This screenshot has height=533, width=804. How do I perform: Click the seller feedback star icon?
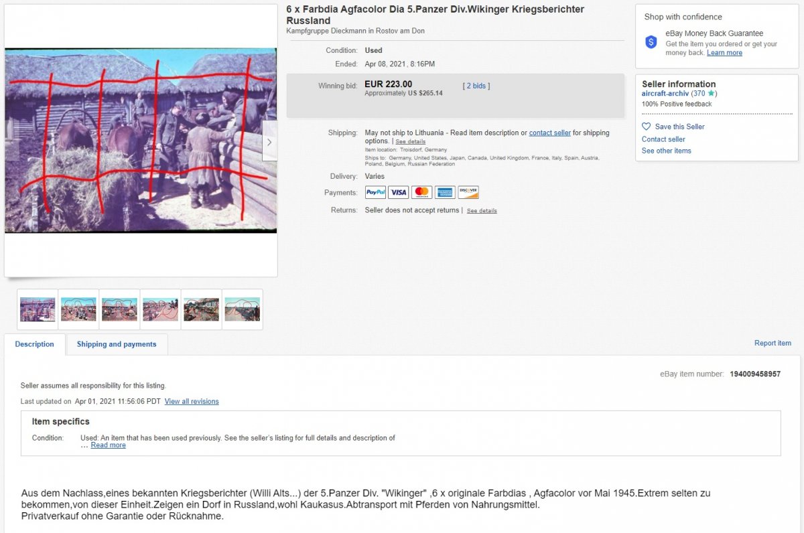coord(712,94)
